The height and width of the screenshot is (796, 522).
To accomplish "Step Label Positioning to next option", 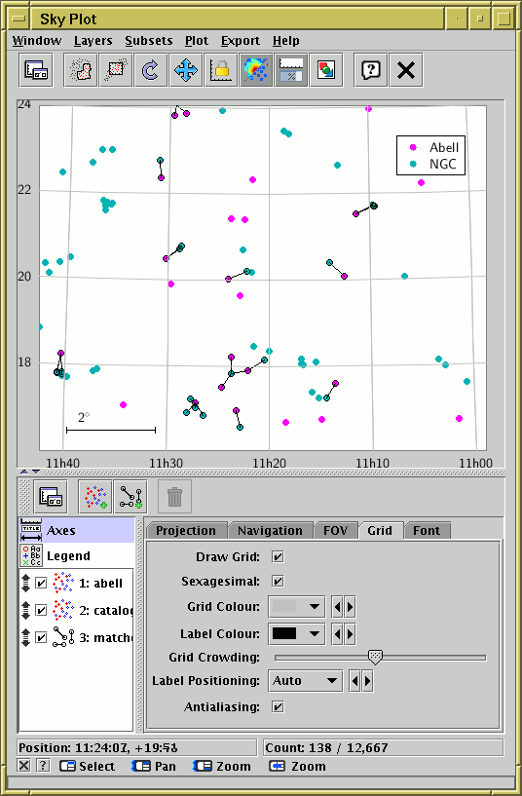I will [367, 681].
